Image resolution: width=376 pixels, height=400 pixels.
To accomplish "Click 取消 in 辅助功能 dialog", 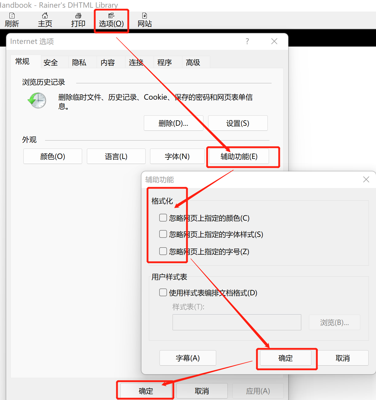I will tap(342, 358).
